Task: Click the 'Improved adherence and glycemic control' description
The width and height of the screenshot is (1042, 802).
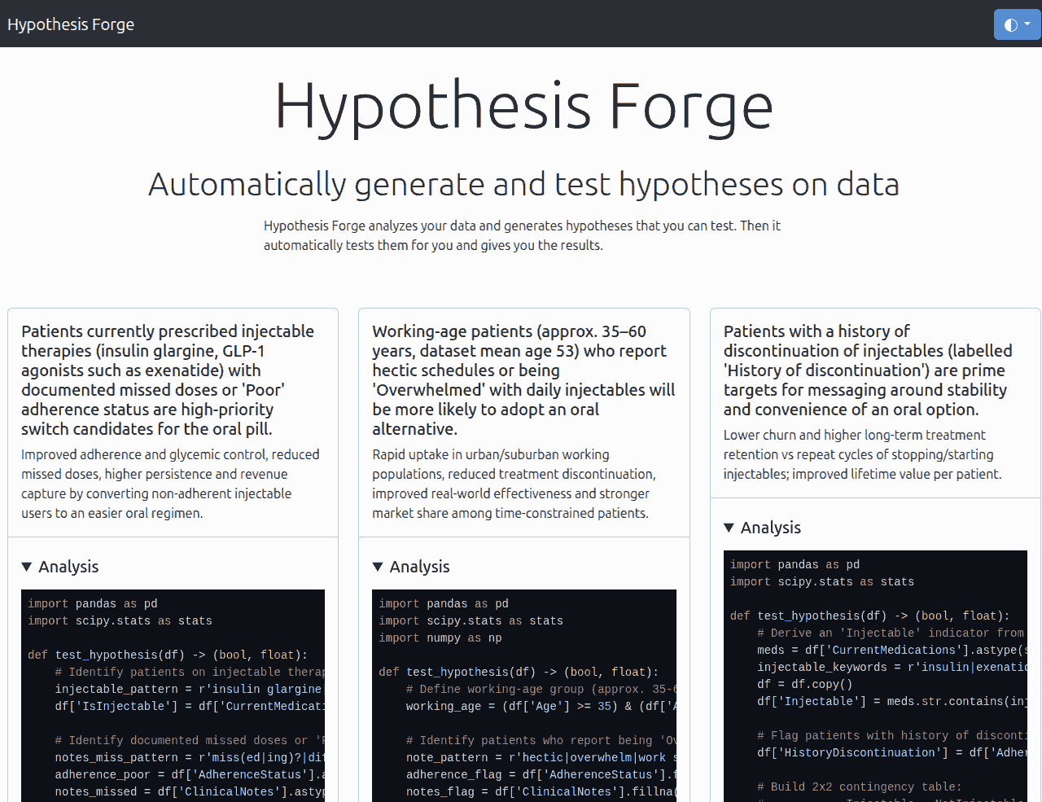Action: (170, 484)
